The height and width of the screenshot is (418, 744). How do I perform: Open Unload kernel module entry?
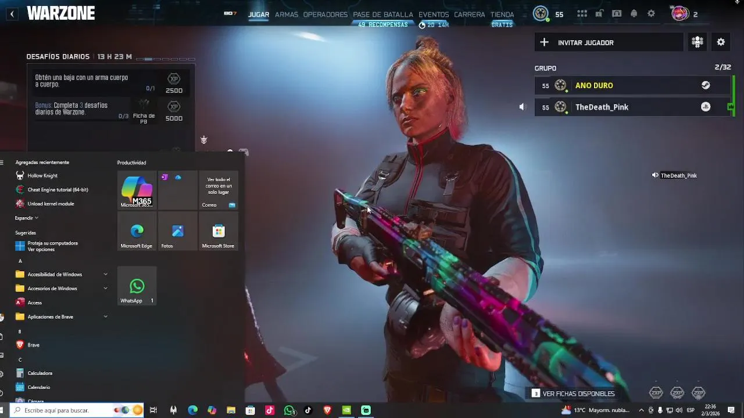click(x=45, y=204)
